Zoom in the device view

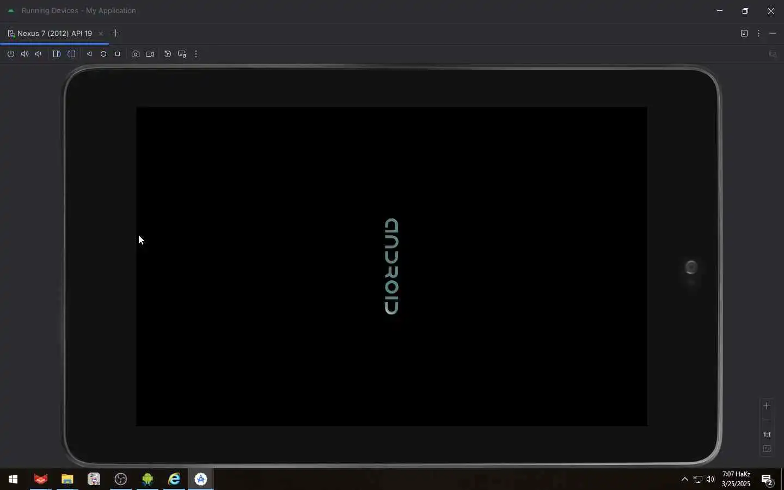point(767,406)
